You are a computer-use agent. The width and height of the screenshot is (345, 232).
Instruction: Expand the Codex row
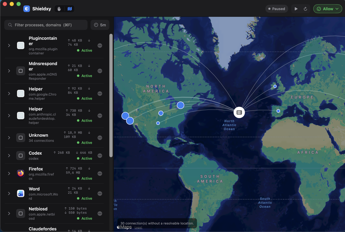click(x=9, y=156)
